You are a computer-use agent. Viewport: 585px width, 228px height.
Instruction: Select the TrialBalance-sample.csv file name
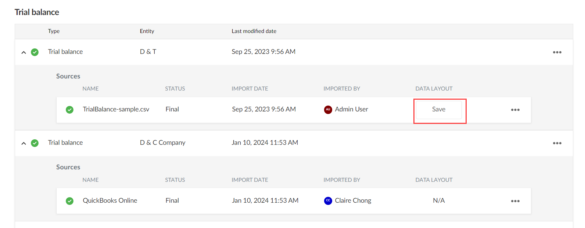click(x=116, y=109)
